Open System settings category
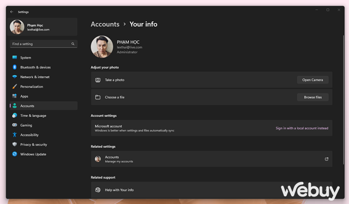 [x=44, y=58]
